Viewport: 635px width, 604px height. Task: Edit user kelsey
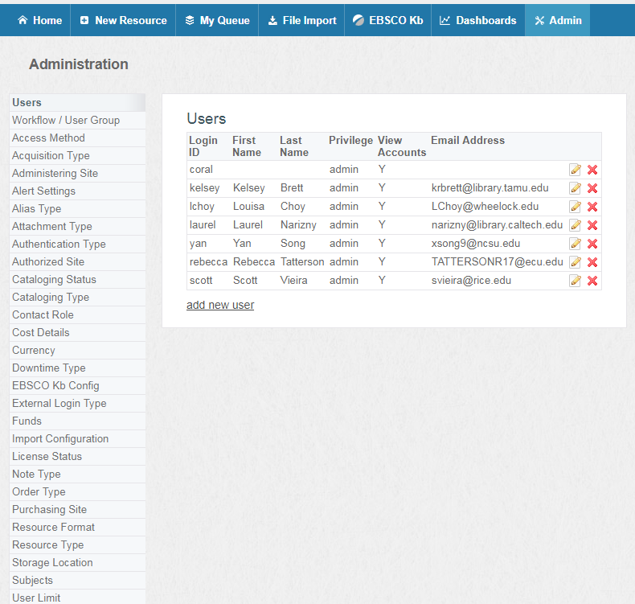click(575, 188)
